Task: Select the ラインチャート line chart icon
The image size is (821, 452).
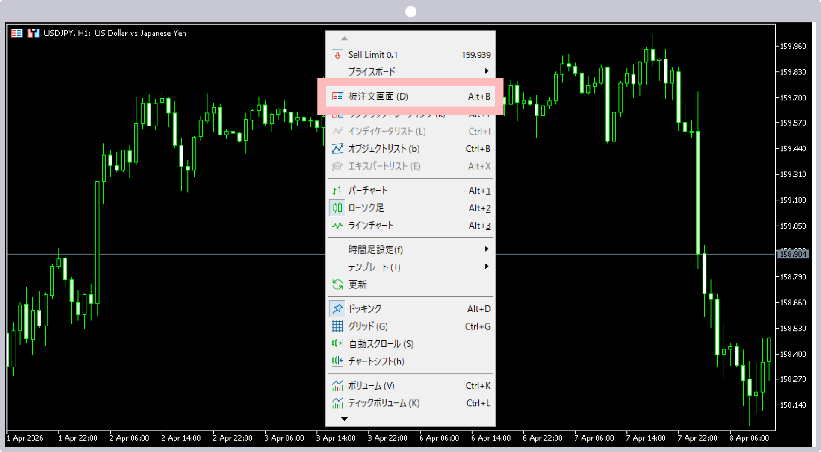Action: tap(337, 225)
